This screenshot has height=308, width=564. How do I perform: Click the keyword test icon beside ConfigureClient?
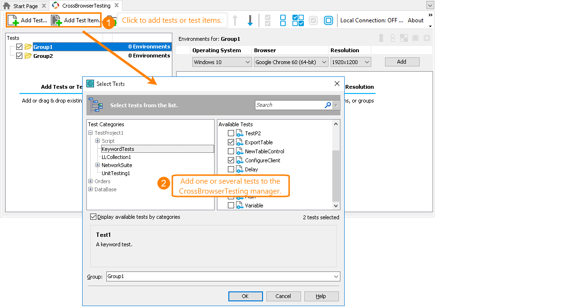pos(240,160)
